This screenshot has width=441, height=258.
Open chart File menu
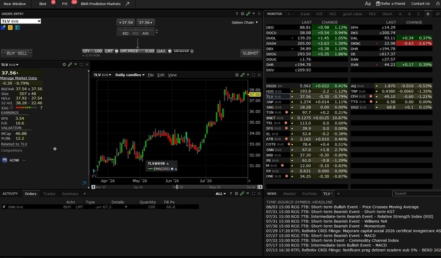[x=151, y=75]
